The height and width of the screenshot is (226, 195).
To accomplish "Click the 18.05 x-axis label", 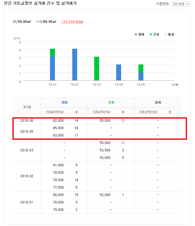I will 119,85.
